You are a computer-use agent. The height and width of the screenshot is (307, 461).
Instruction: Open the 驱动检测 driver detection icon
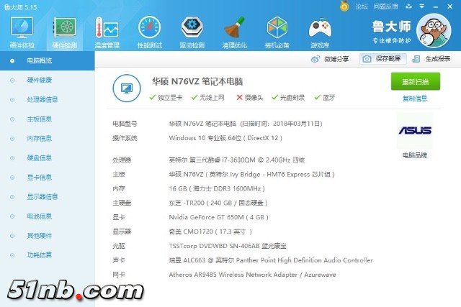coord(191,31)
